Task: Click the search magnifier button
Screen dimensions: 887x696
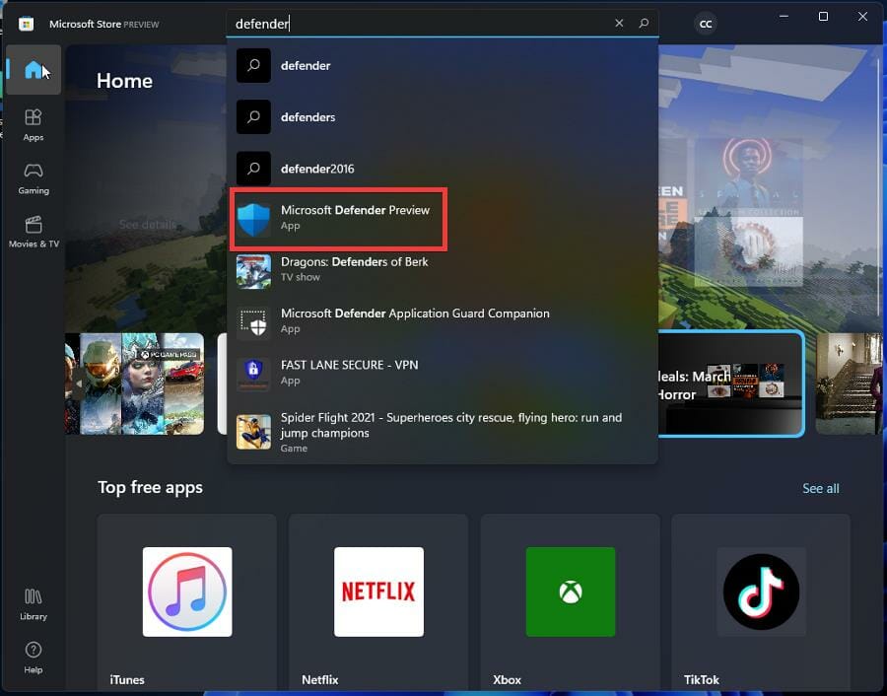Action: coord(644,24)
